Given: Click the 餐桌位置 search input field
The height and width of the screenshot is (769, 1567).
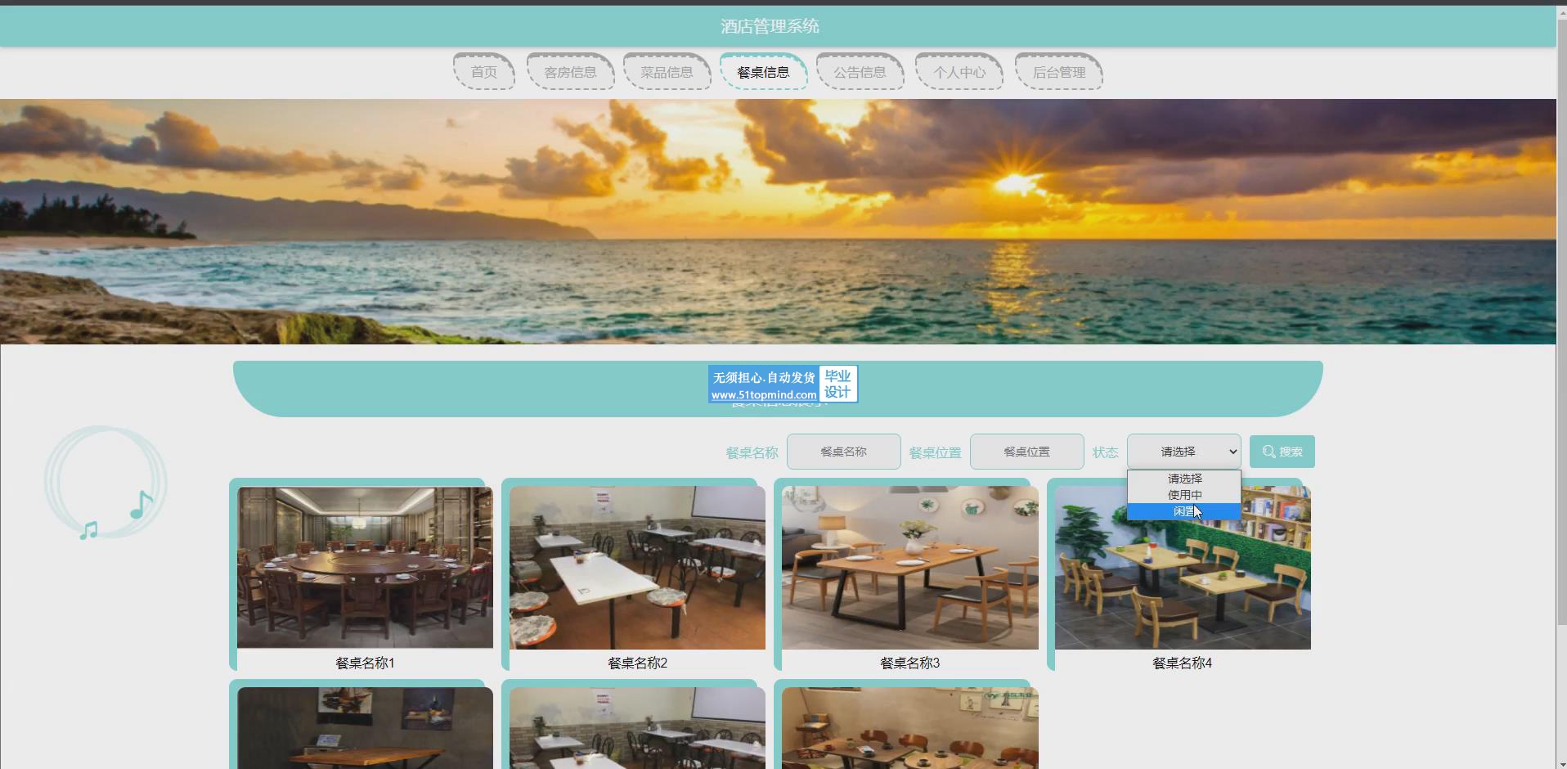Looking at the screenshot, I should coord(1026,452).
